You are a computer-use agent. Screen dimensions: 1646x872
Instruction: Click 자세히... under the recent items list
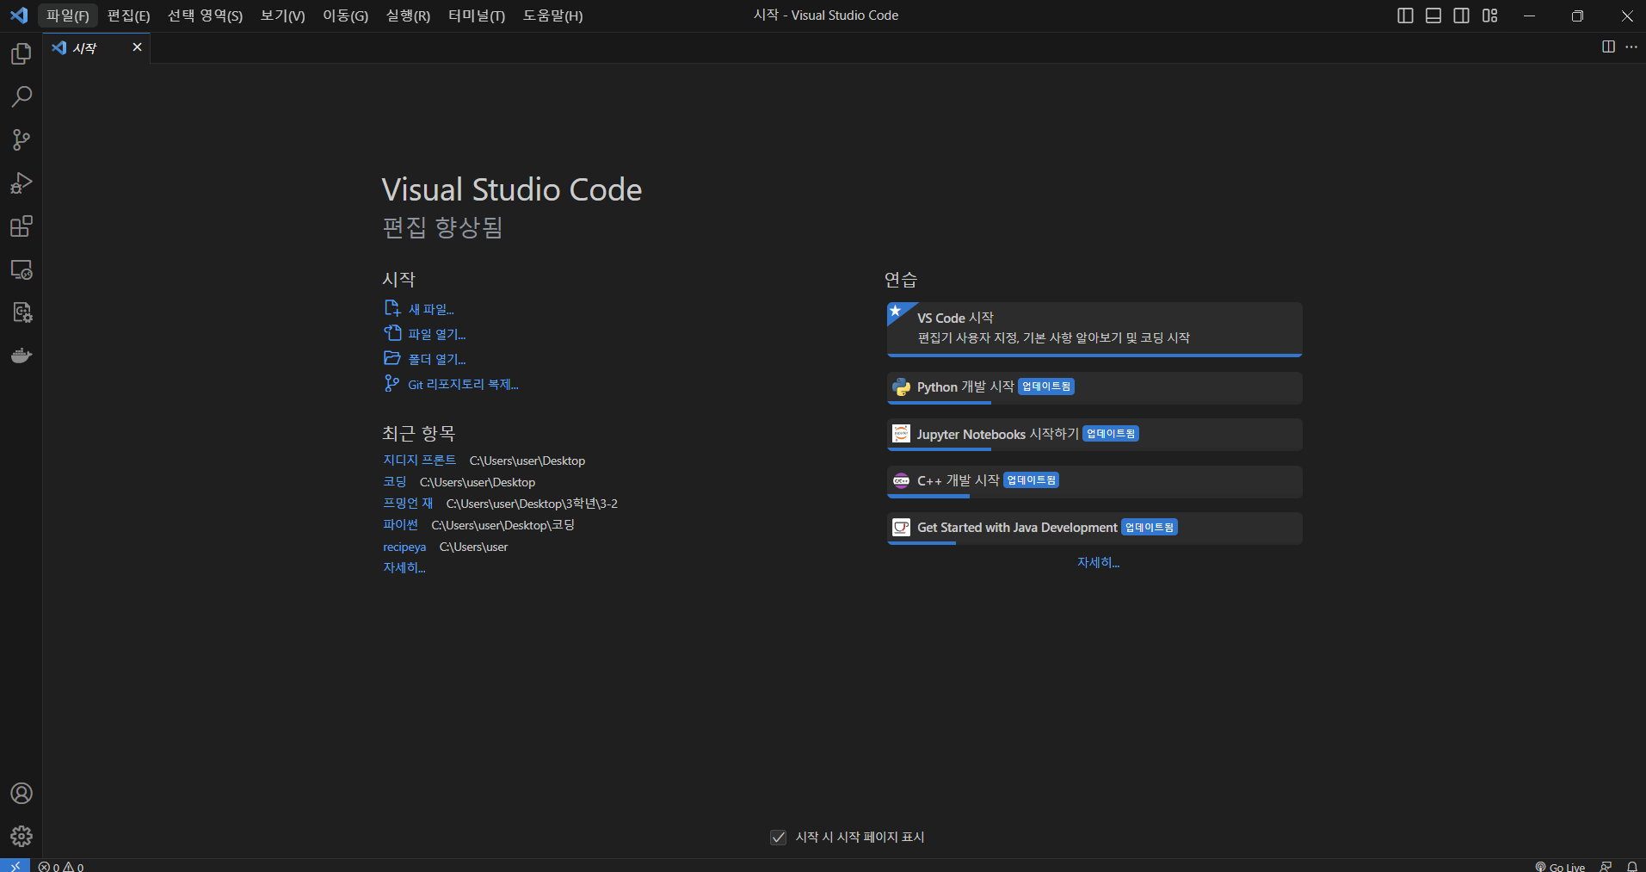404,568
